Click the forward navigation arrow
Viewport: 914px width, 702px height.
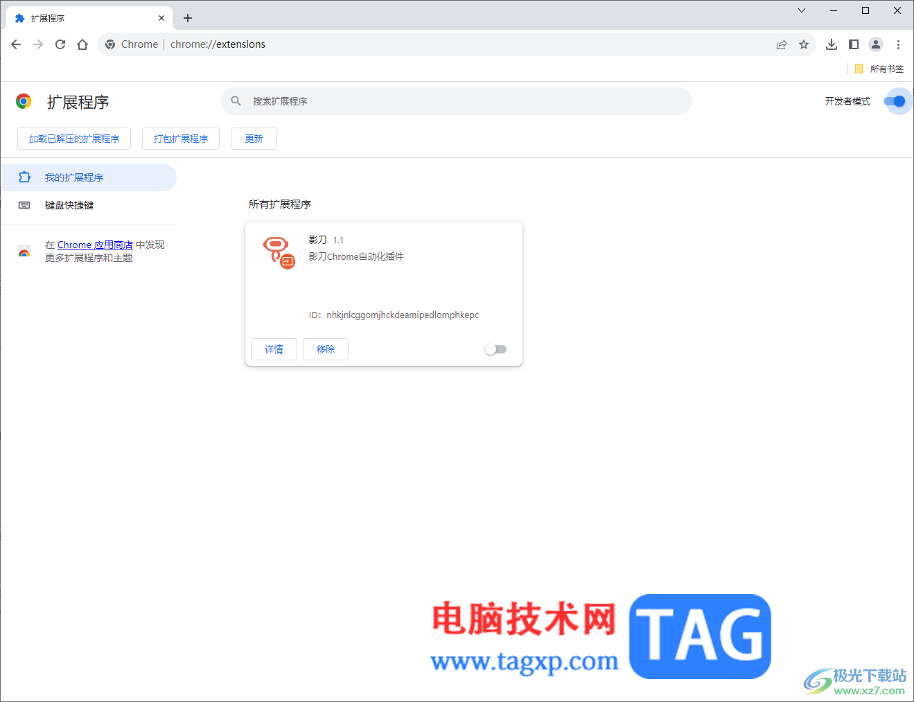37,44
